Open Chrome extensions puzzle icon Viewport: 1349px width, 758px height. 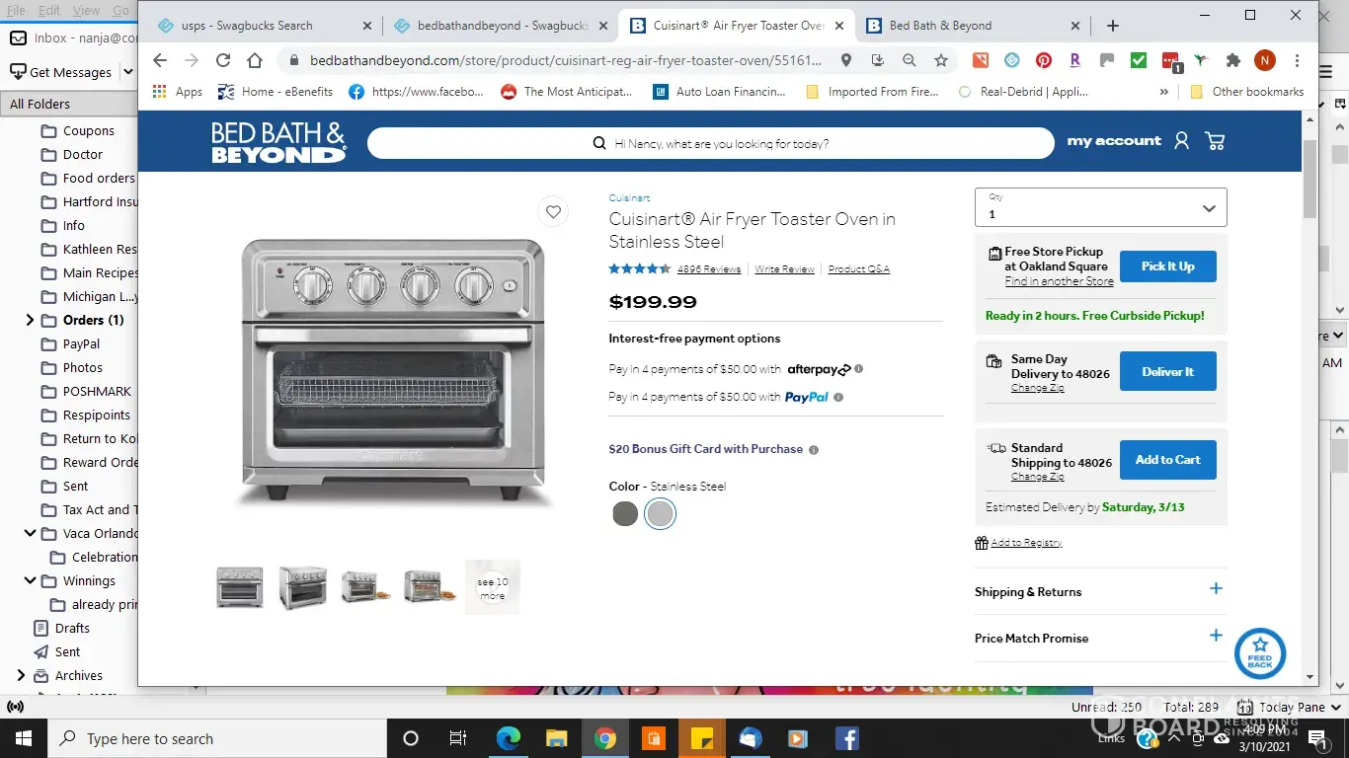pyautogui.click(x=1232, y=60)
